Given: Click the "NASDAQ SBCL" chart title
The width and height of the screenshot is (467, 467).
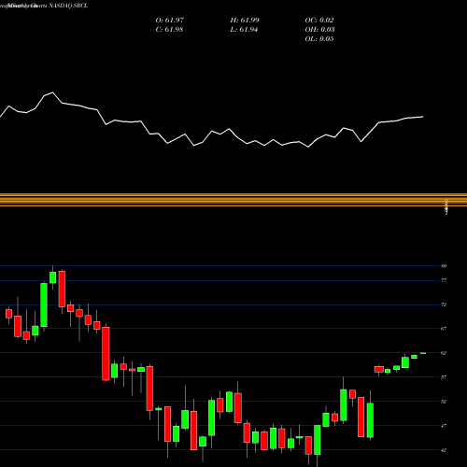Looking at the screenshot, I should pyautogui.click(x=68, y=6).
